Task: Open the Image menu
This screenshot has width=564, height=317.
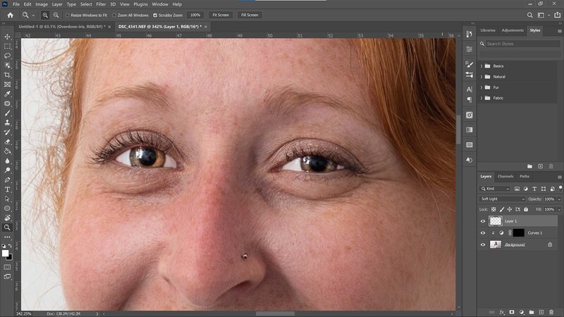Action: tap(42, 4)
